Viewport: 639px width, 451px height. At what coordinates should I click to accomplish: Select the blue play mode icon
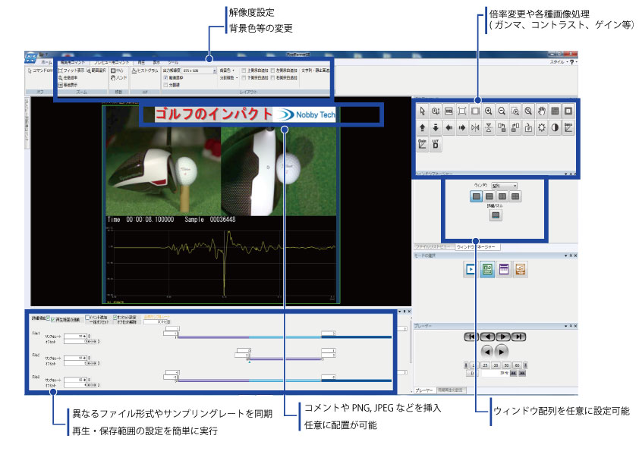point(471,269)
